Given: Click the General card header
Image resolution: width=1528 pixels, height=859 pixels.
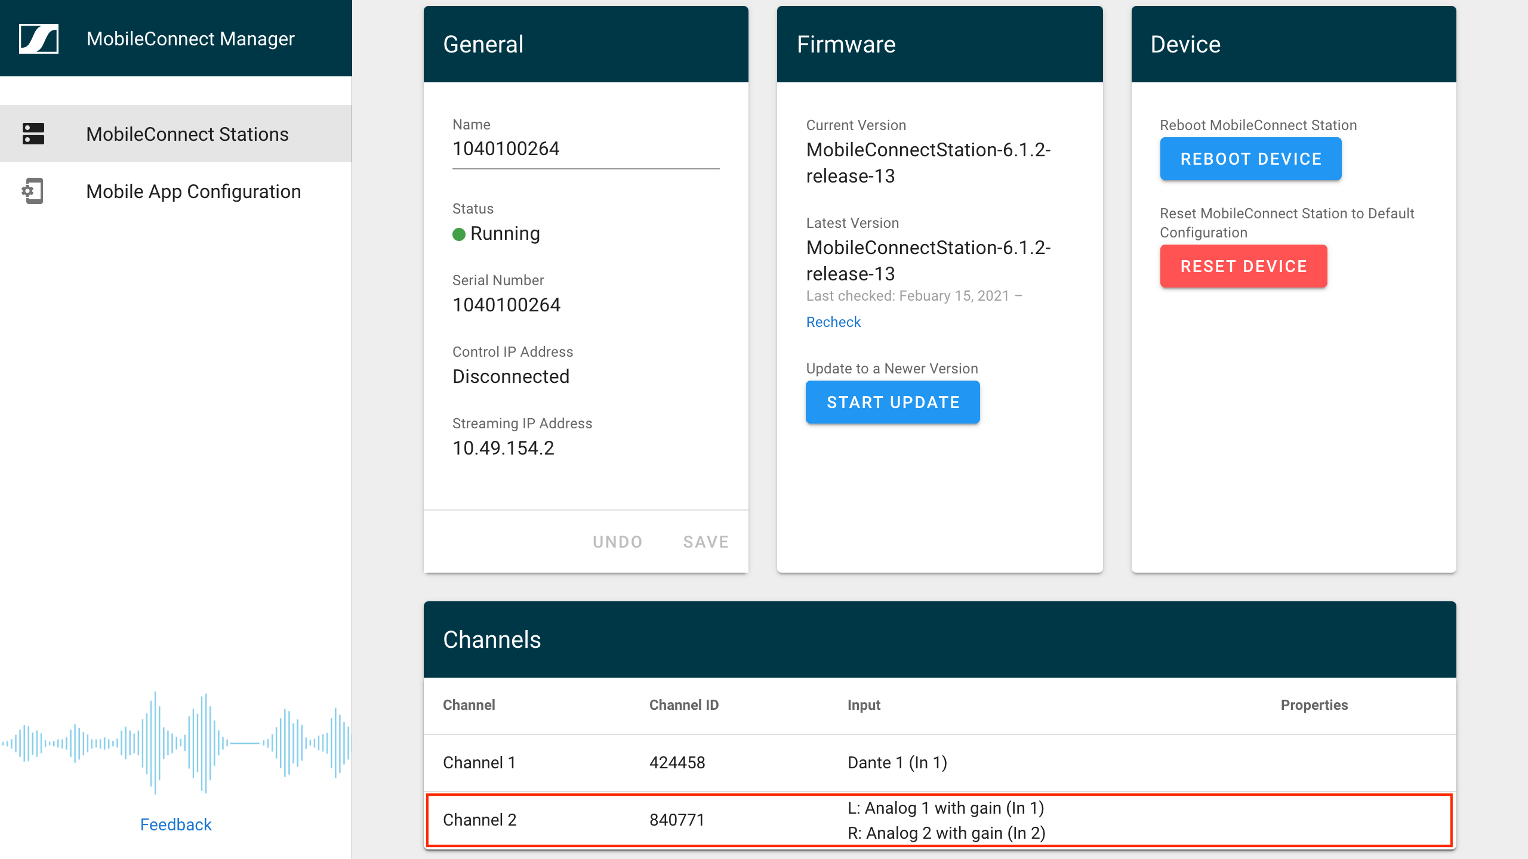Looking at the screenshot, I should click(x=586, y=44).
